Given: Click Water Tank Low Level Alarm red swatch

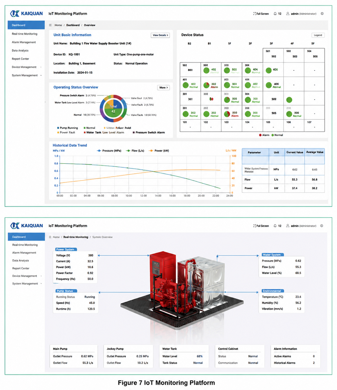Looking at the screenshot, I should (85, 133).
